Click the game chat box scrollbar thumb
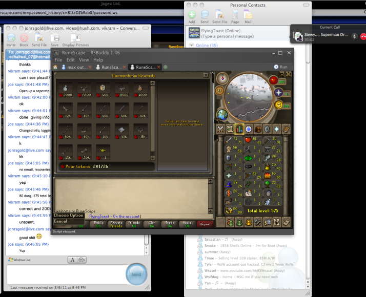Screen dimensions: 366x297 (x=210, y=196)
